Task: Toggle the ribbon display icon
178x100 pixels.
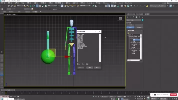Action: 112,6
